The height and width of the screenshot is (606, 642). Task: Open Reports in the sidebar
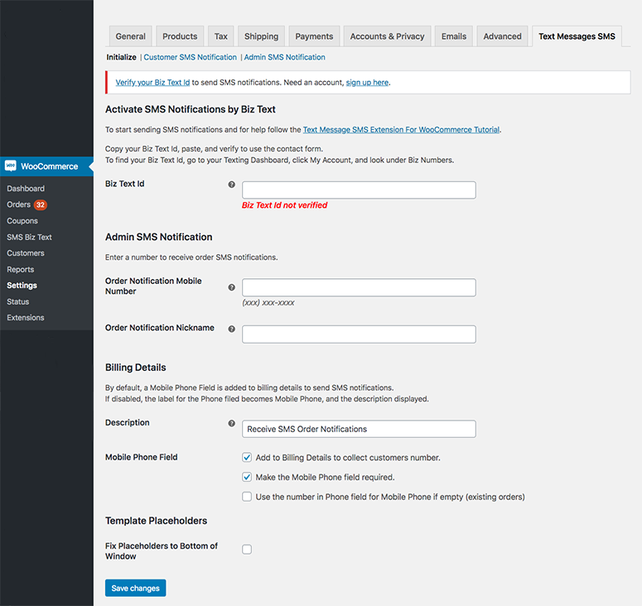click(x=21, y=270)
